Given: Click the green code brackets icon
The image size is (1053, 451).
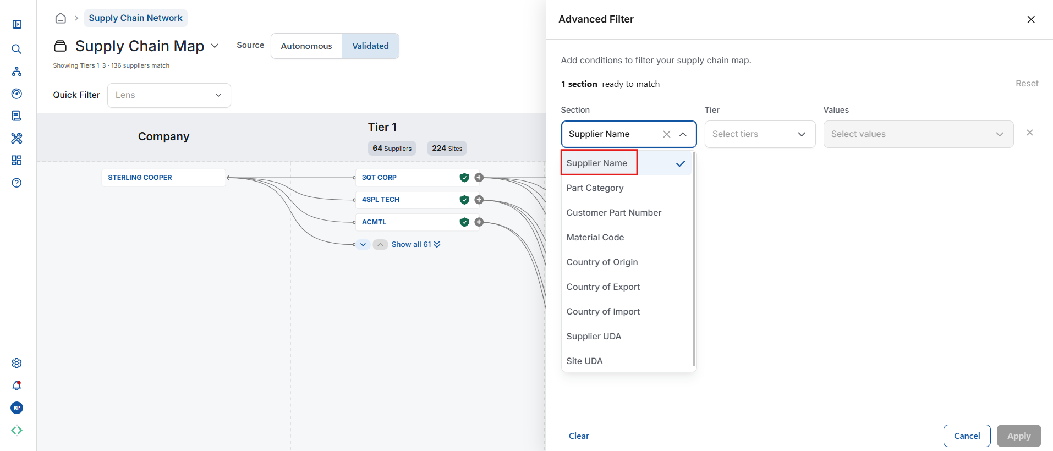Looking at the screenshot, I should click(17, 430).
